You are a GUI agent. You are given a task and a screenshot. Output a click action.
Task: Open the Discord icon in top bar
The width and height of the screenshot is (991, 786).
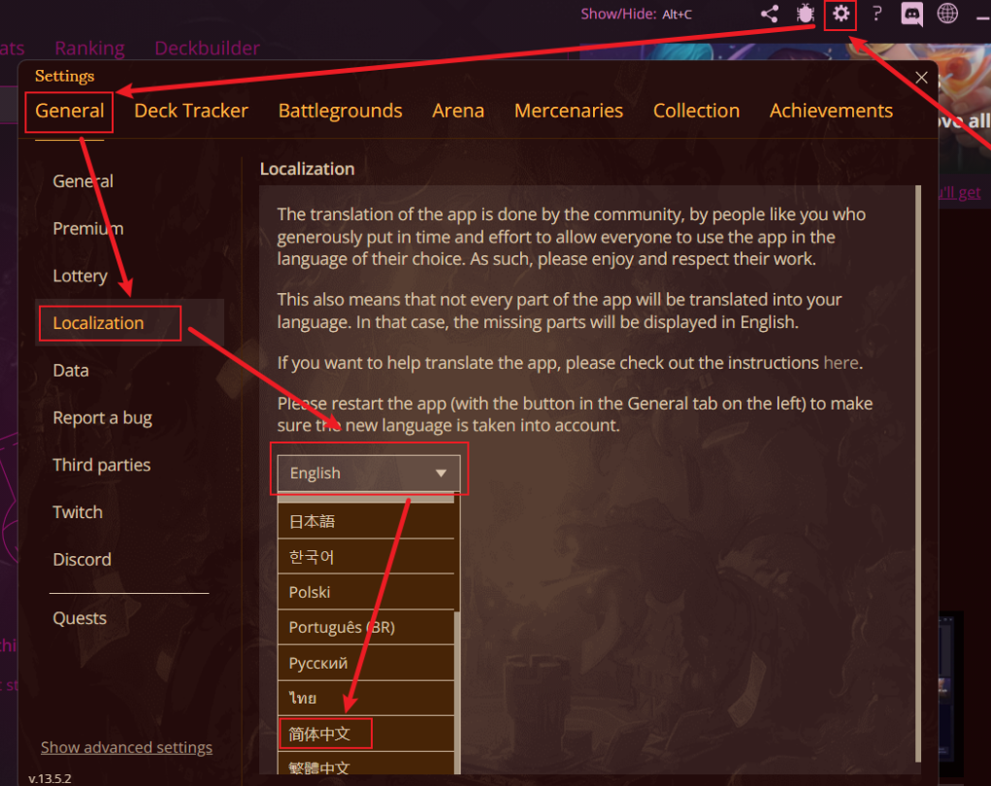click(x=911, y=15)
